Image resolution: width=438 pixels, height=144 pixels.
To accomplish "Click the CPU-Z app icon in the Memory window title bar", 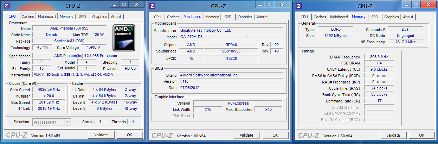I will pyautogui.click(x=299, y=6).
